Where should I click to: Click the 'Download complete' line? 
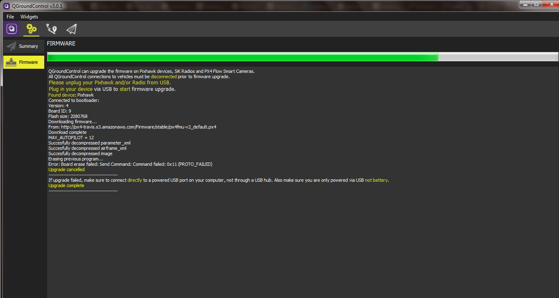coord(68,132)
